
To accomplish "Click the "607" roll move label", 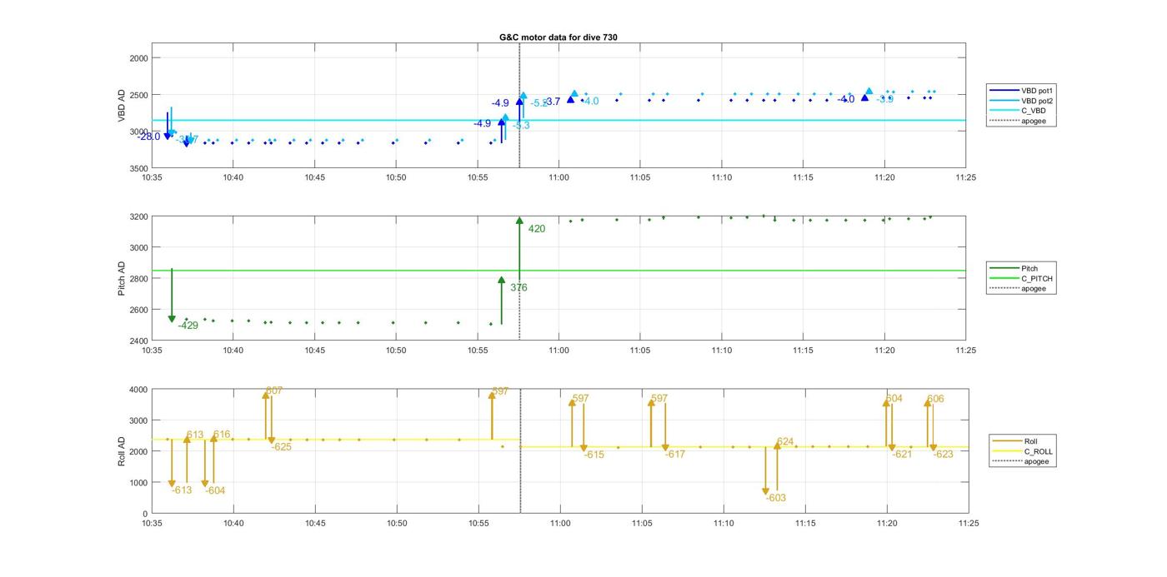I will [x=274, y=390].
